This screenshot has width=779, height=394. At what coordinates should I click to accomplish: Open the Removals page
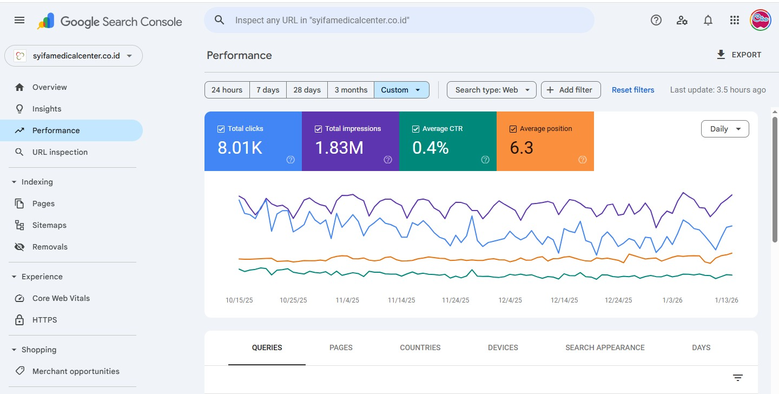49,247
